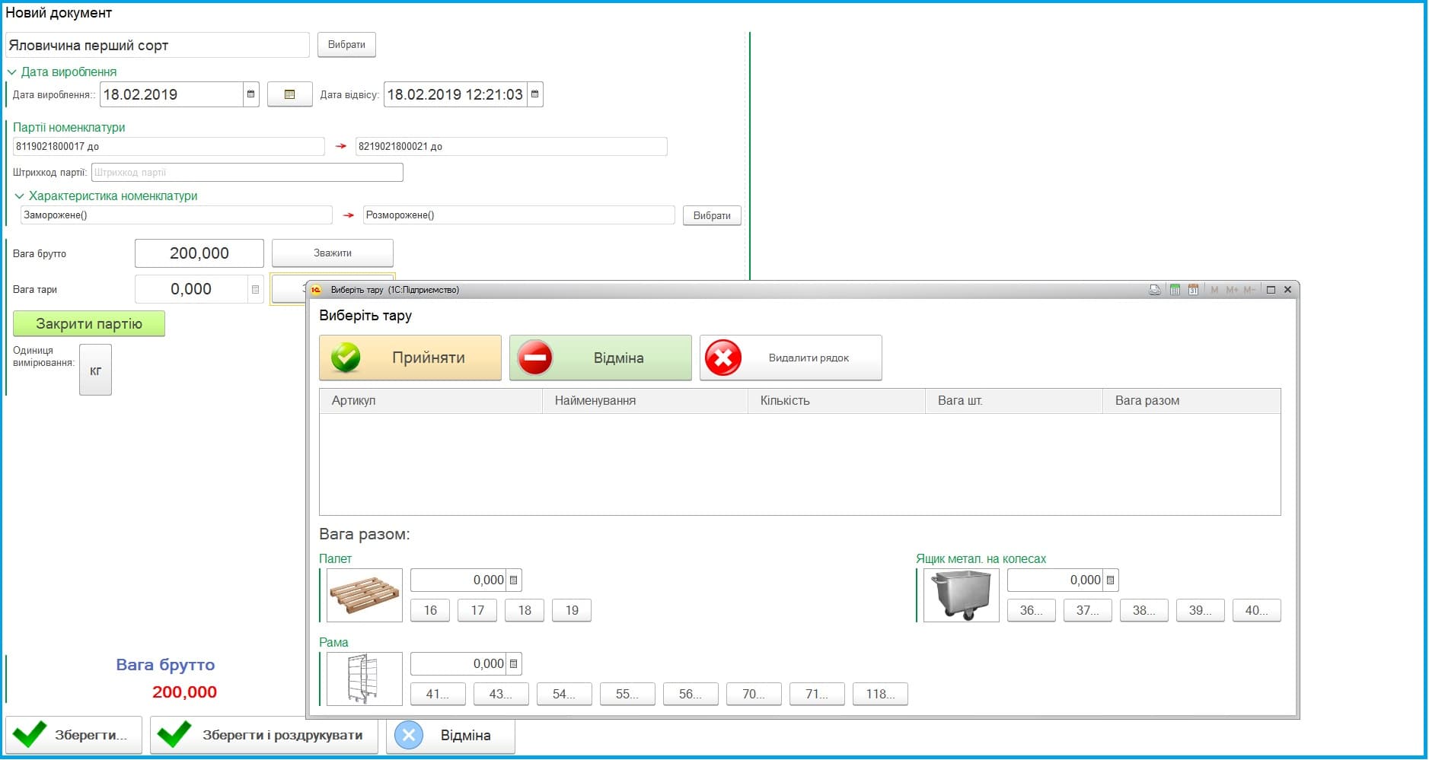Viewport: 1429px width, 760px height.
Task: Click the Рама frame rack image
Action: click(x=364, y=679)
